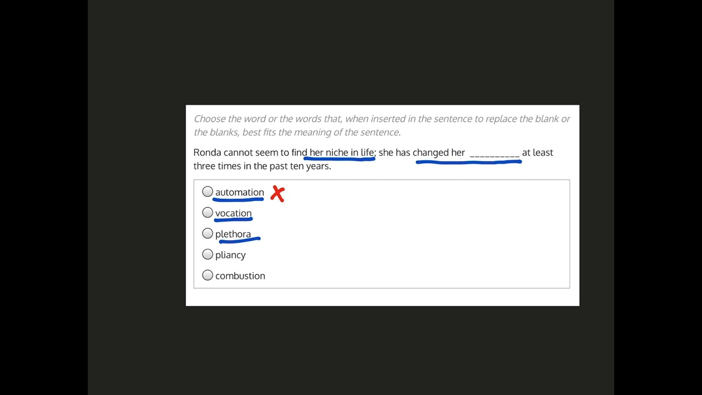702x395 pixels.
Task: Mark the combustion radio button
Action: pos(207,275)
